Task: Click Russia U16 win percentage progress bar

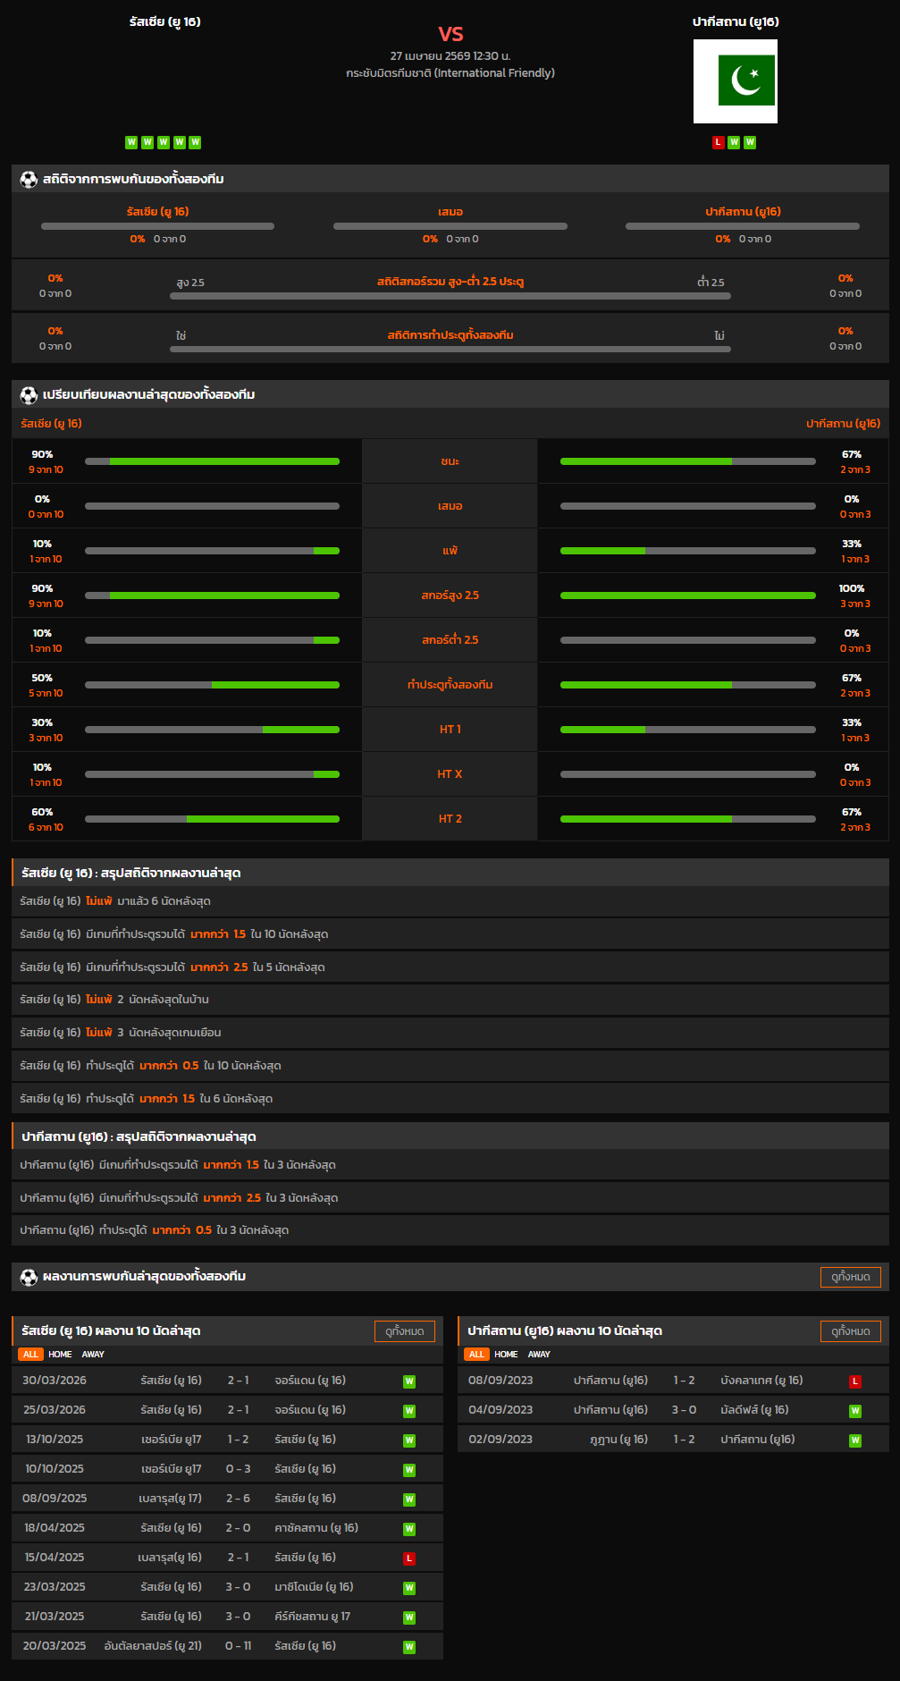Action: coord(212,461)
